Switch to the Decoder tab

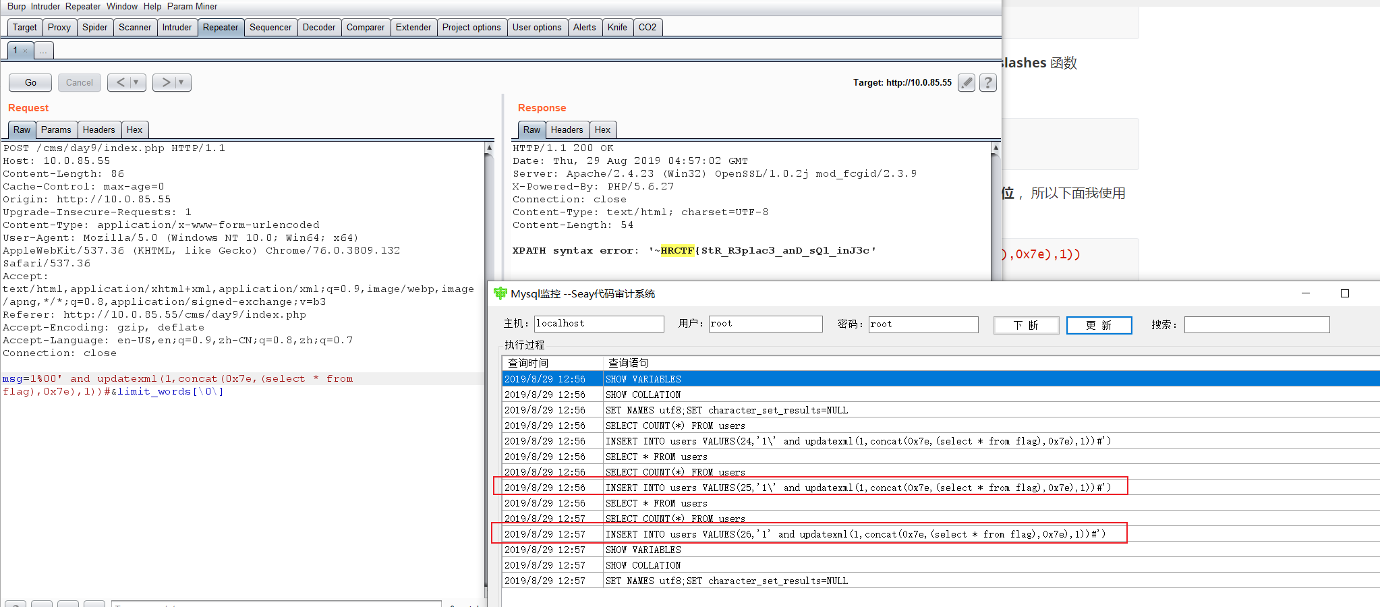[319, 27]
